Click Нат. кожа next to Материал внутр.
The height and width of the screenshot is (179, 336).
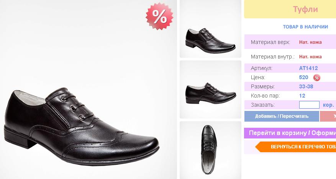(x=310, y=57)
